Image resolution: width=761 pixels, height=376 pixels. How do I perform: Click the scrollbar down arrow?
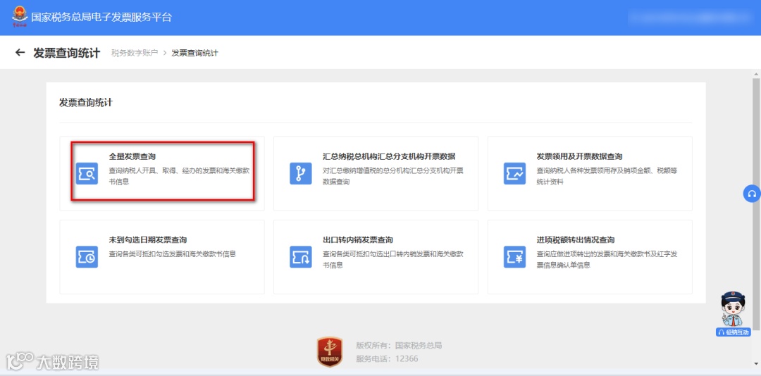tap(755, 364)
